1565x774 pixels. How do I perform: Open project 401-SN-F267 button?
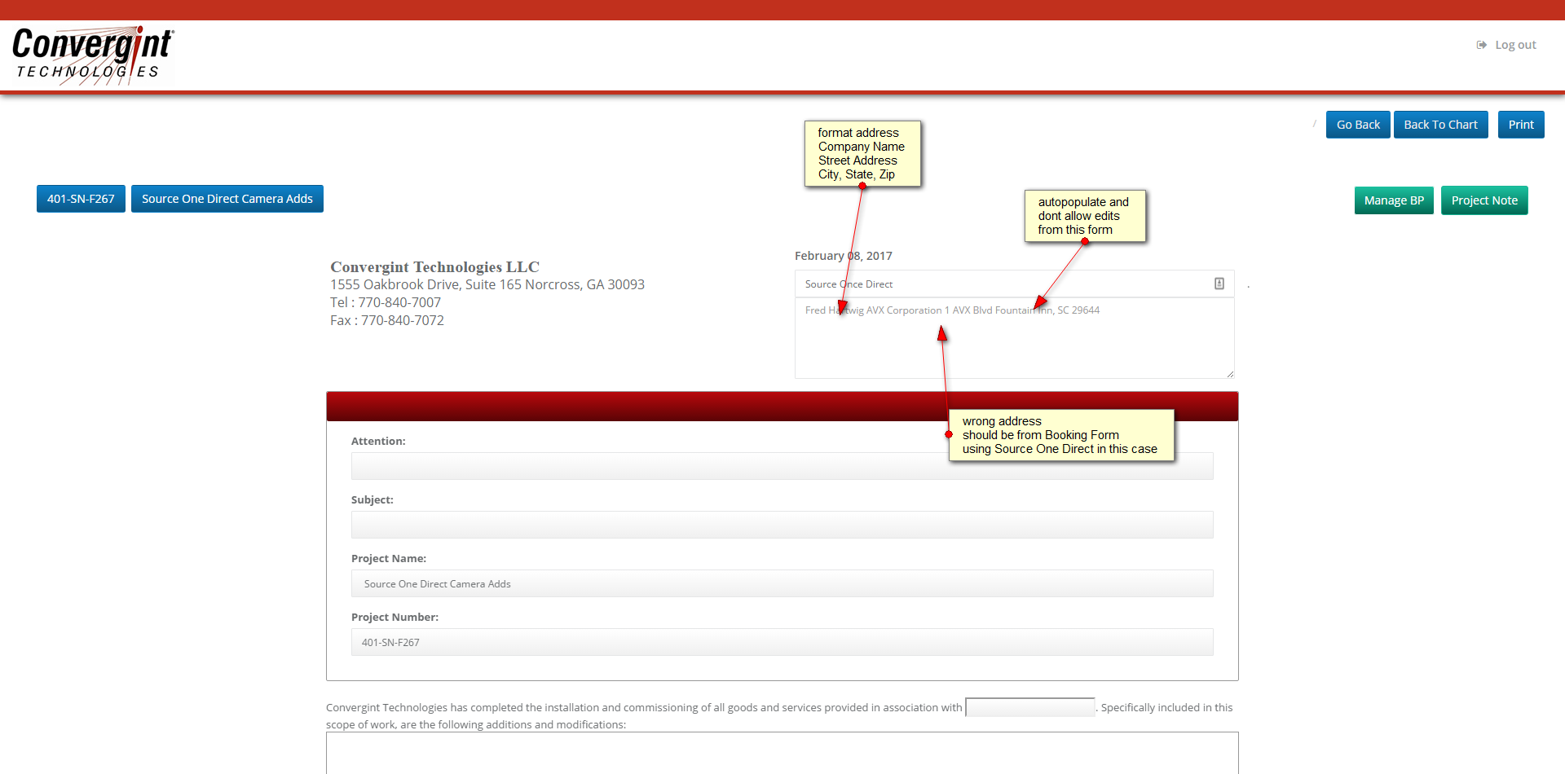pos(81,199)
